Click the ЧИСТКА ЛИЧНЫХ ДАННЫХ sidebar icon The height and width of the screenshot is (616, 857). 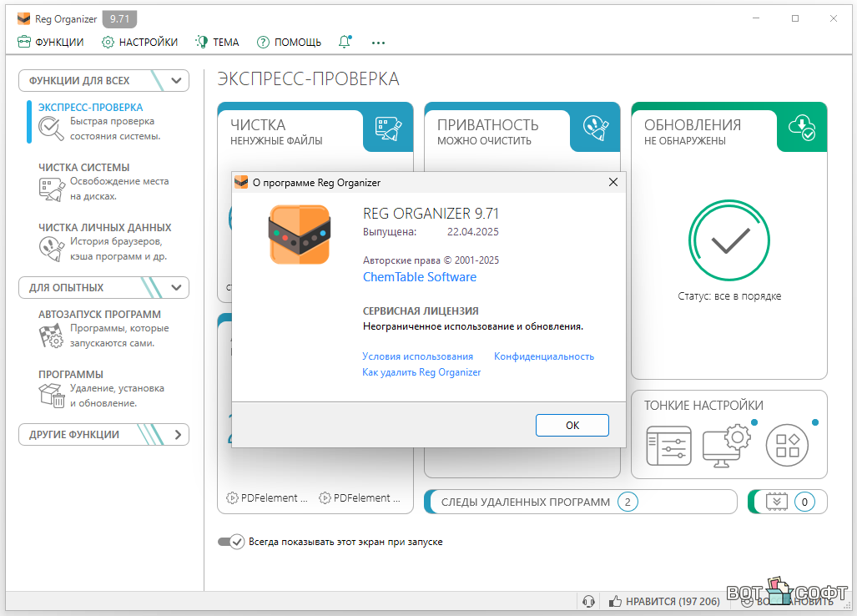pos(52,249)
